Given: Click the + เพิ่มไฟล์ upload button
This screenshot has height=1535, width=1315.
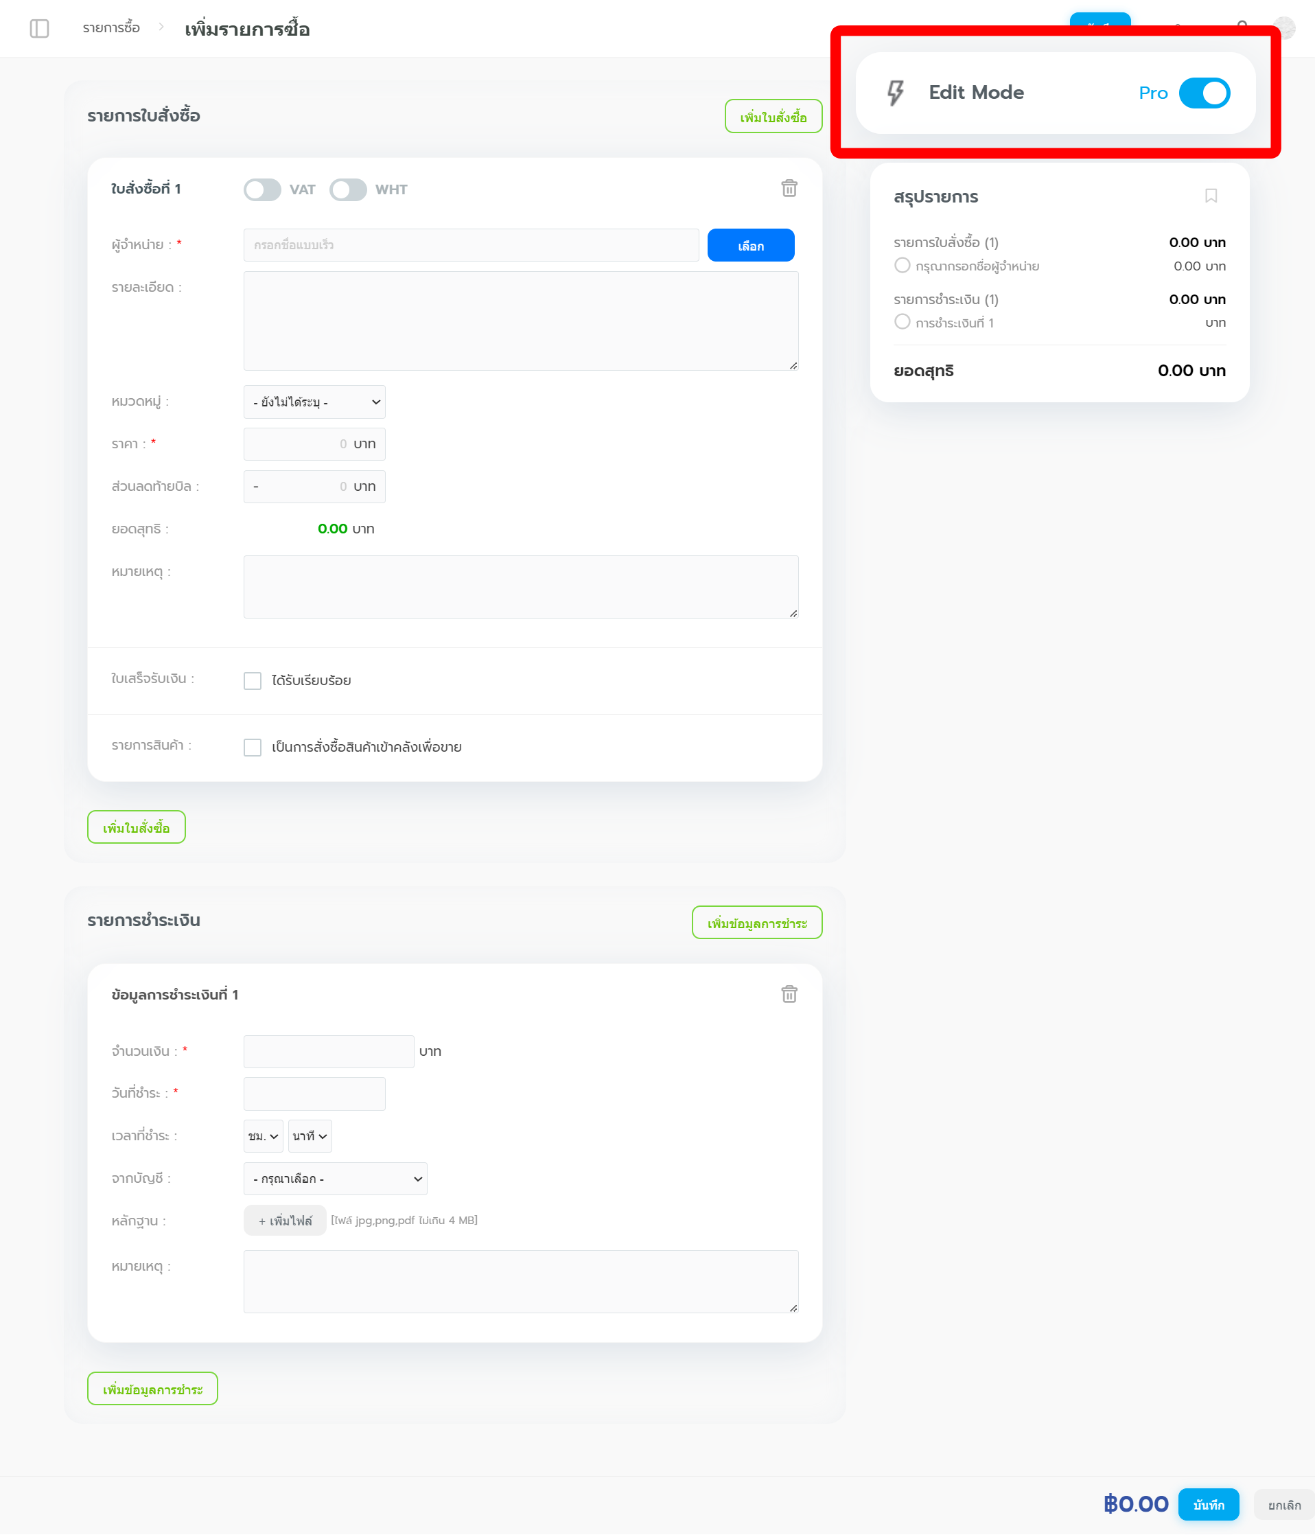Looking at the screenshot, I should point(286,1221).
